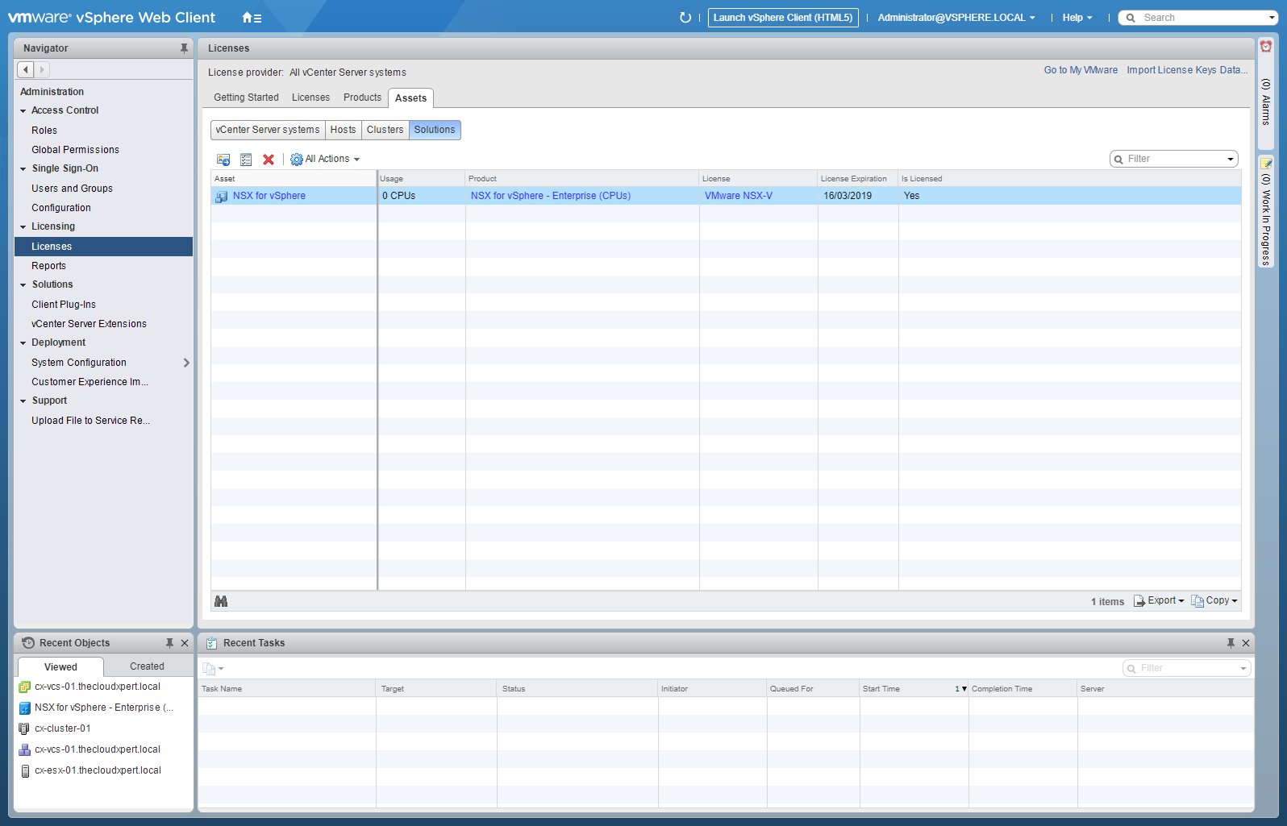Close the Recent Objects panel
This screenshot has width=1287, height=826.
click(185, 643)
